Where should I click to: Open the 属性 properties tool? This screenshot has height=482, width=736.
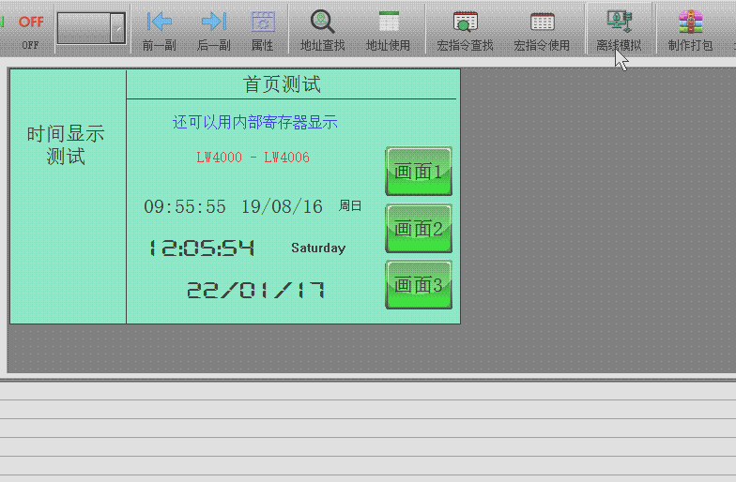tap(263, 29)
